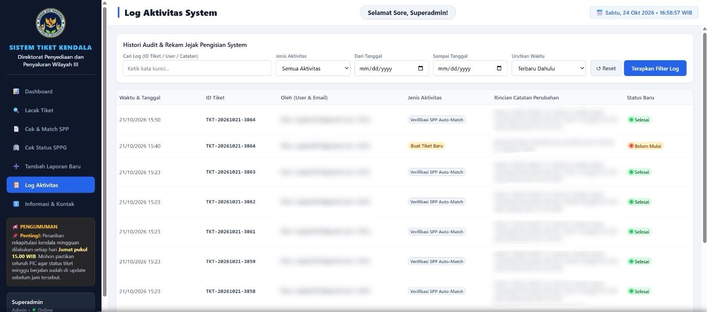Open the Sampai Tanggal calendar picker icon
707x312 pixels.
point(499,68)
